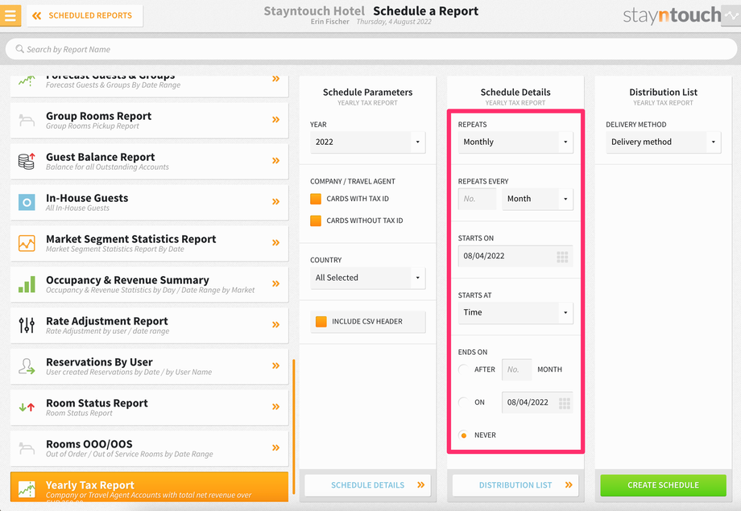Open the Repeats Every Month unit dropdown
This screenshot has width=741, height=511.
(x=537, y=199)
